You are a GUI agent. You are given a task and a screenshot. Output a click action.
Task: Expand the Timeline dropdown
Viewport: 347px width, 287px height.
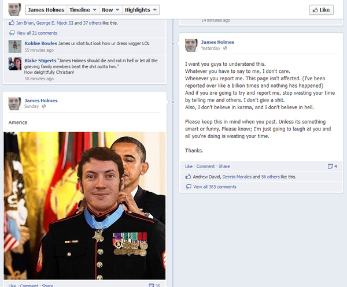(83, 10)
